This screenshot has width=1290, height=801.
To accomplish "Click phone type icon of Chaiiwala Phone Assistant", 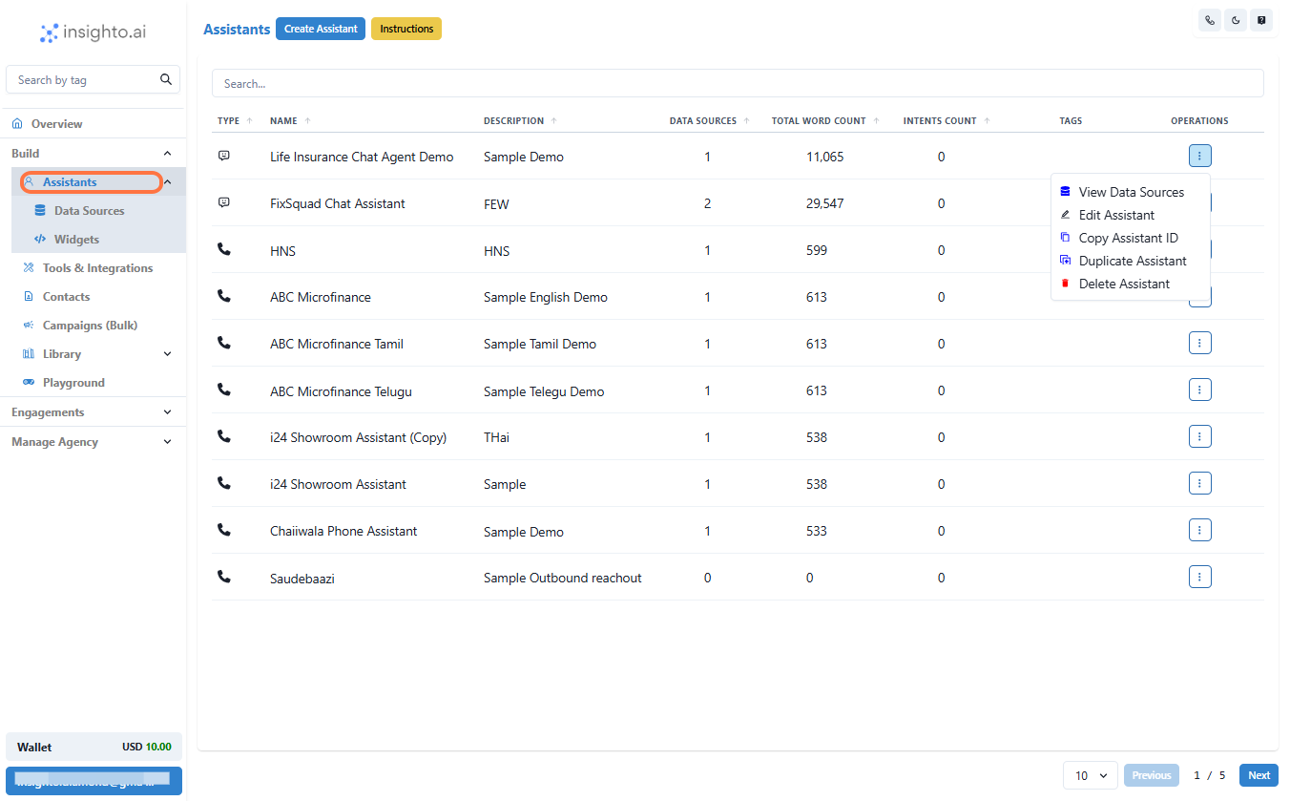I will [224, 530].
